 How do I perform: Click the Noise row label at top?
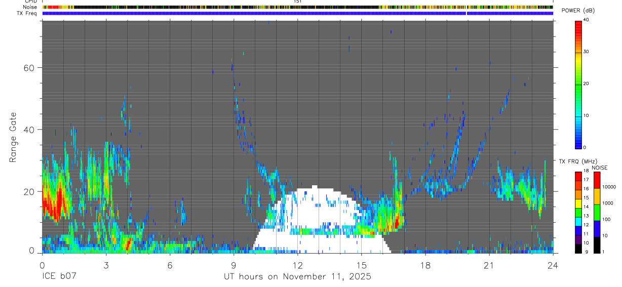[31, 7]
